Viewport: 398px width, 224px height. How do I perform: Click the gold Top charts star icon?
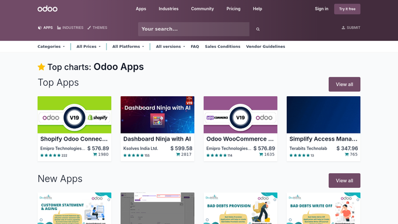coord(41,67)
